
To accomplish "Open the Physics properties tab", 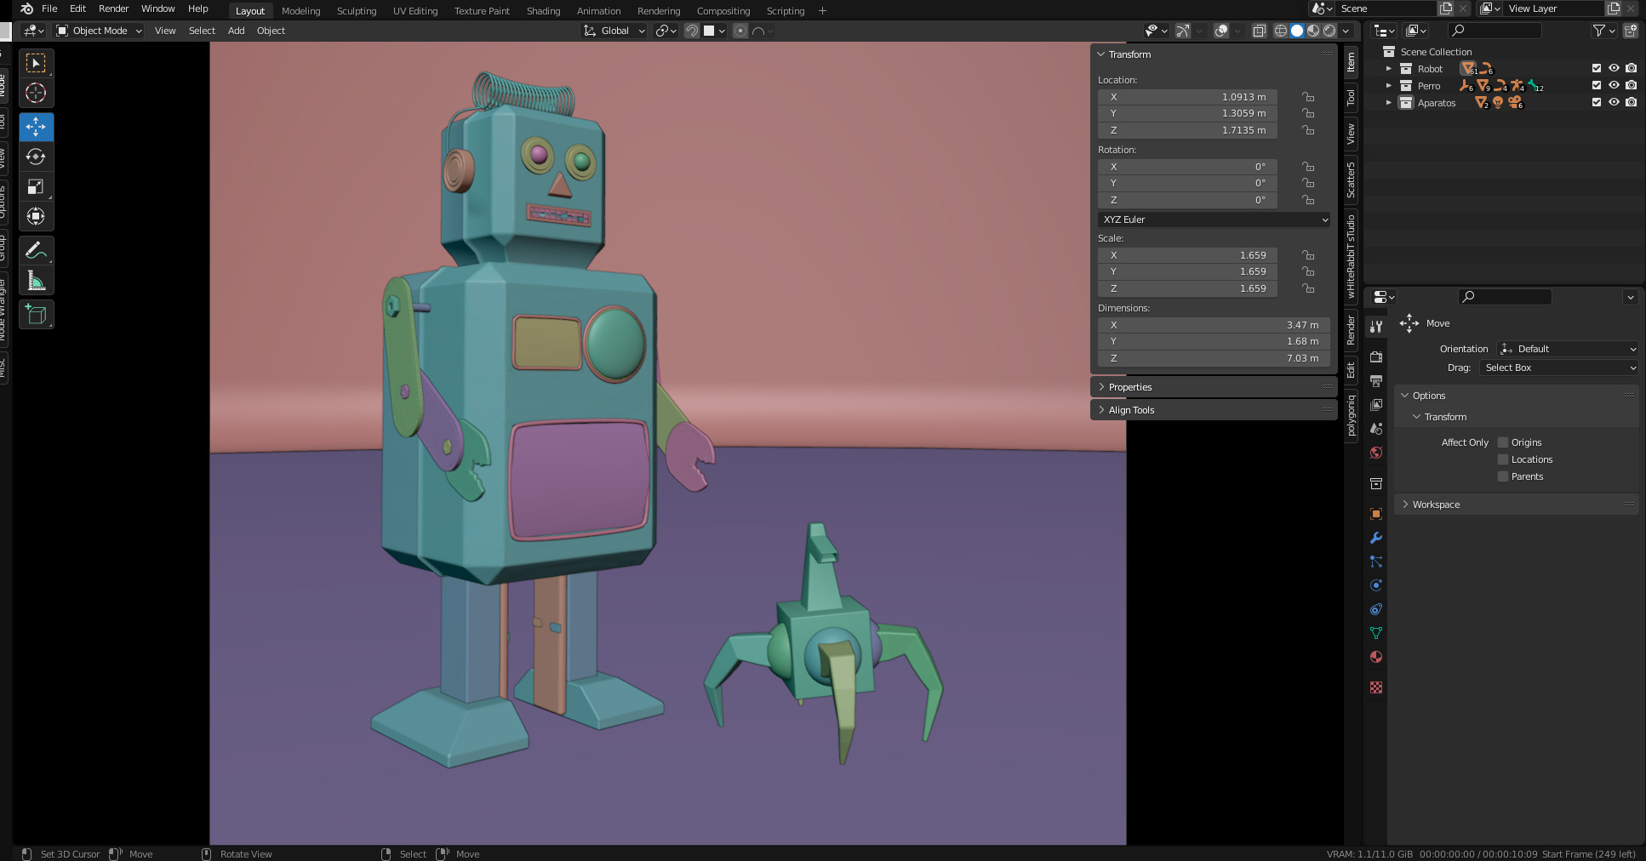I will pos(1376,585).
